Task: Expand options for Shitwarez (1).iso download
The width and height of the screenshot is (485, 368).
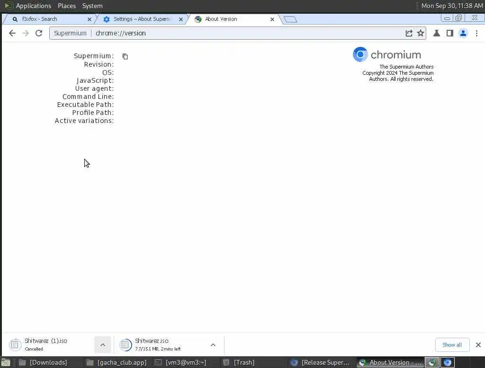Action: click(103, 344)
